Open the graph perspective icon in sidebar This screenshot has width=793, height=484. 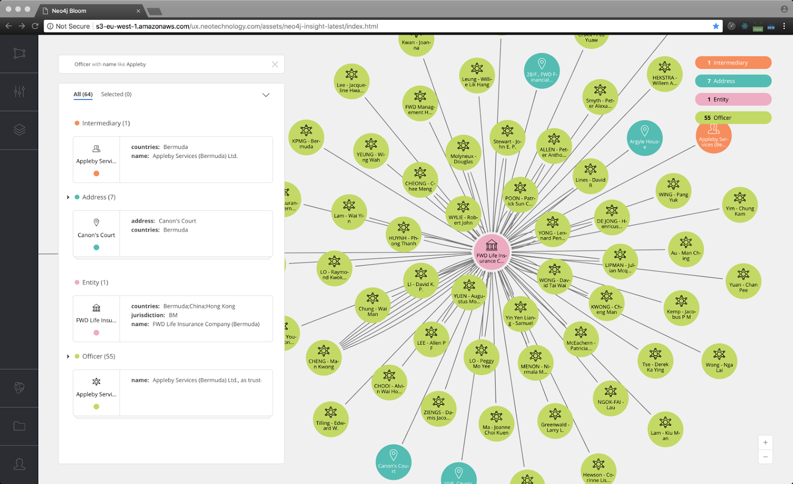click(19, 53)
